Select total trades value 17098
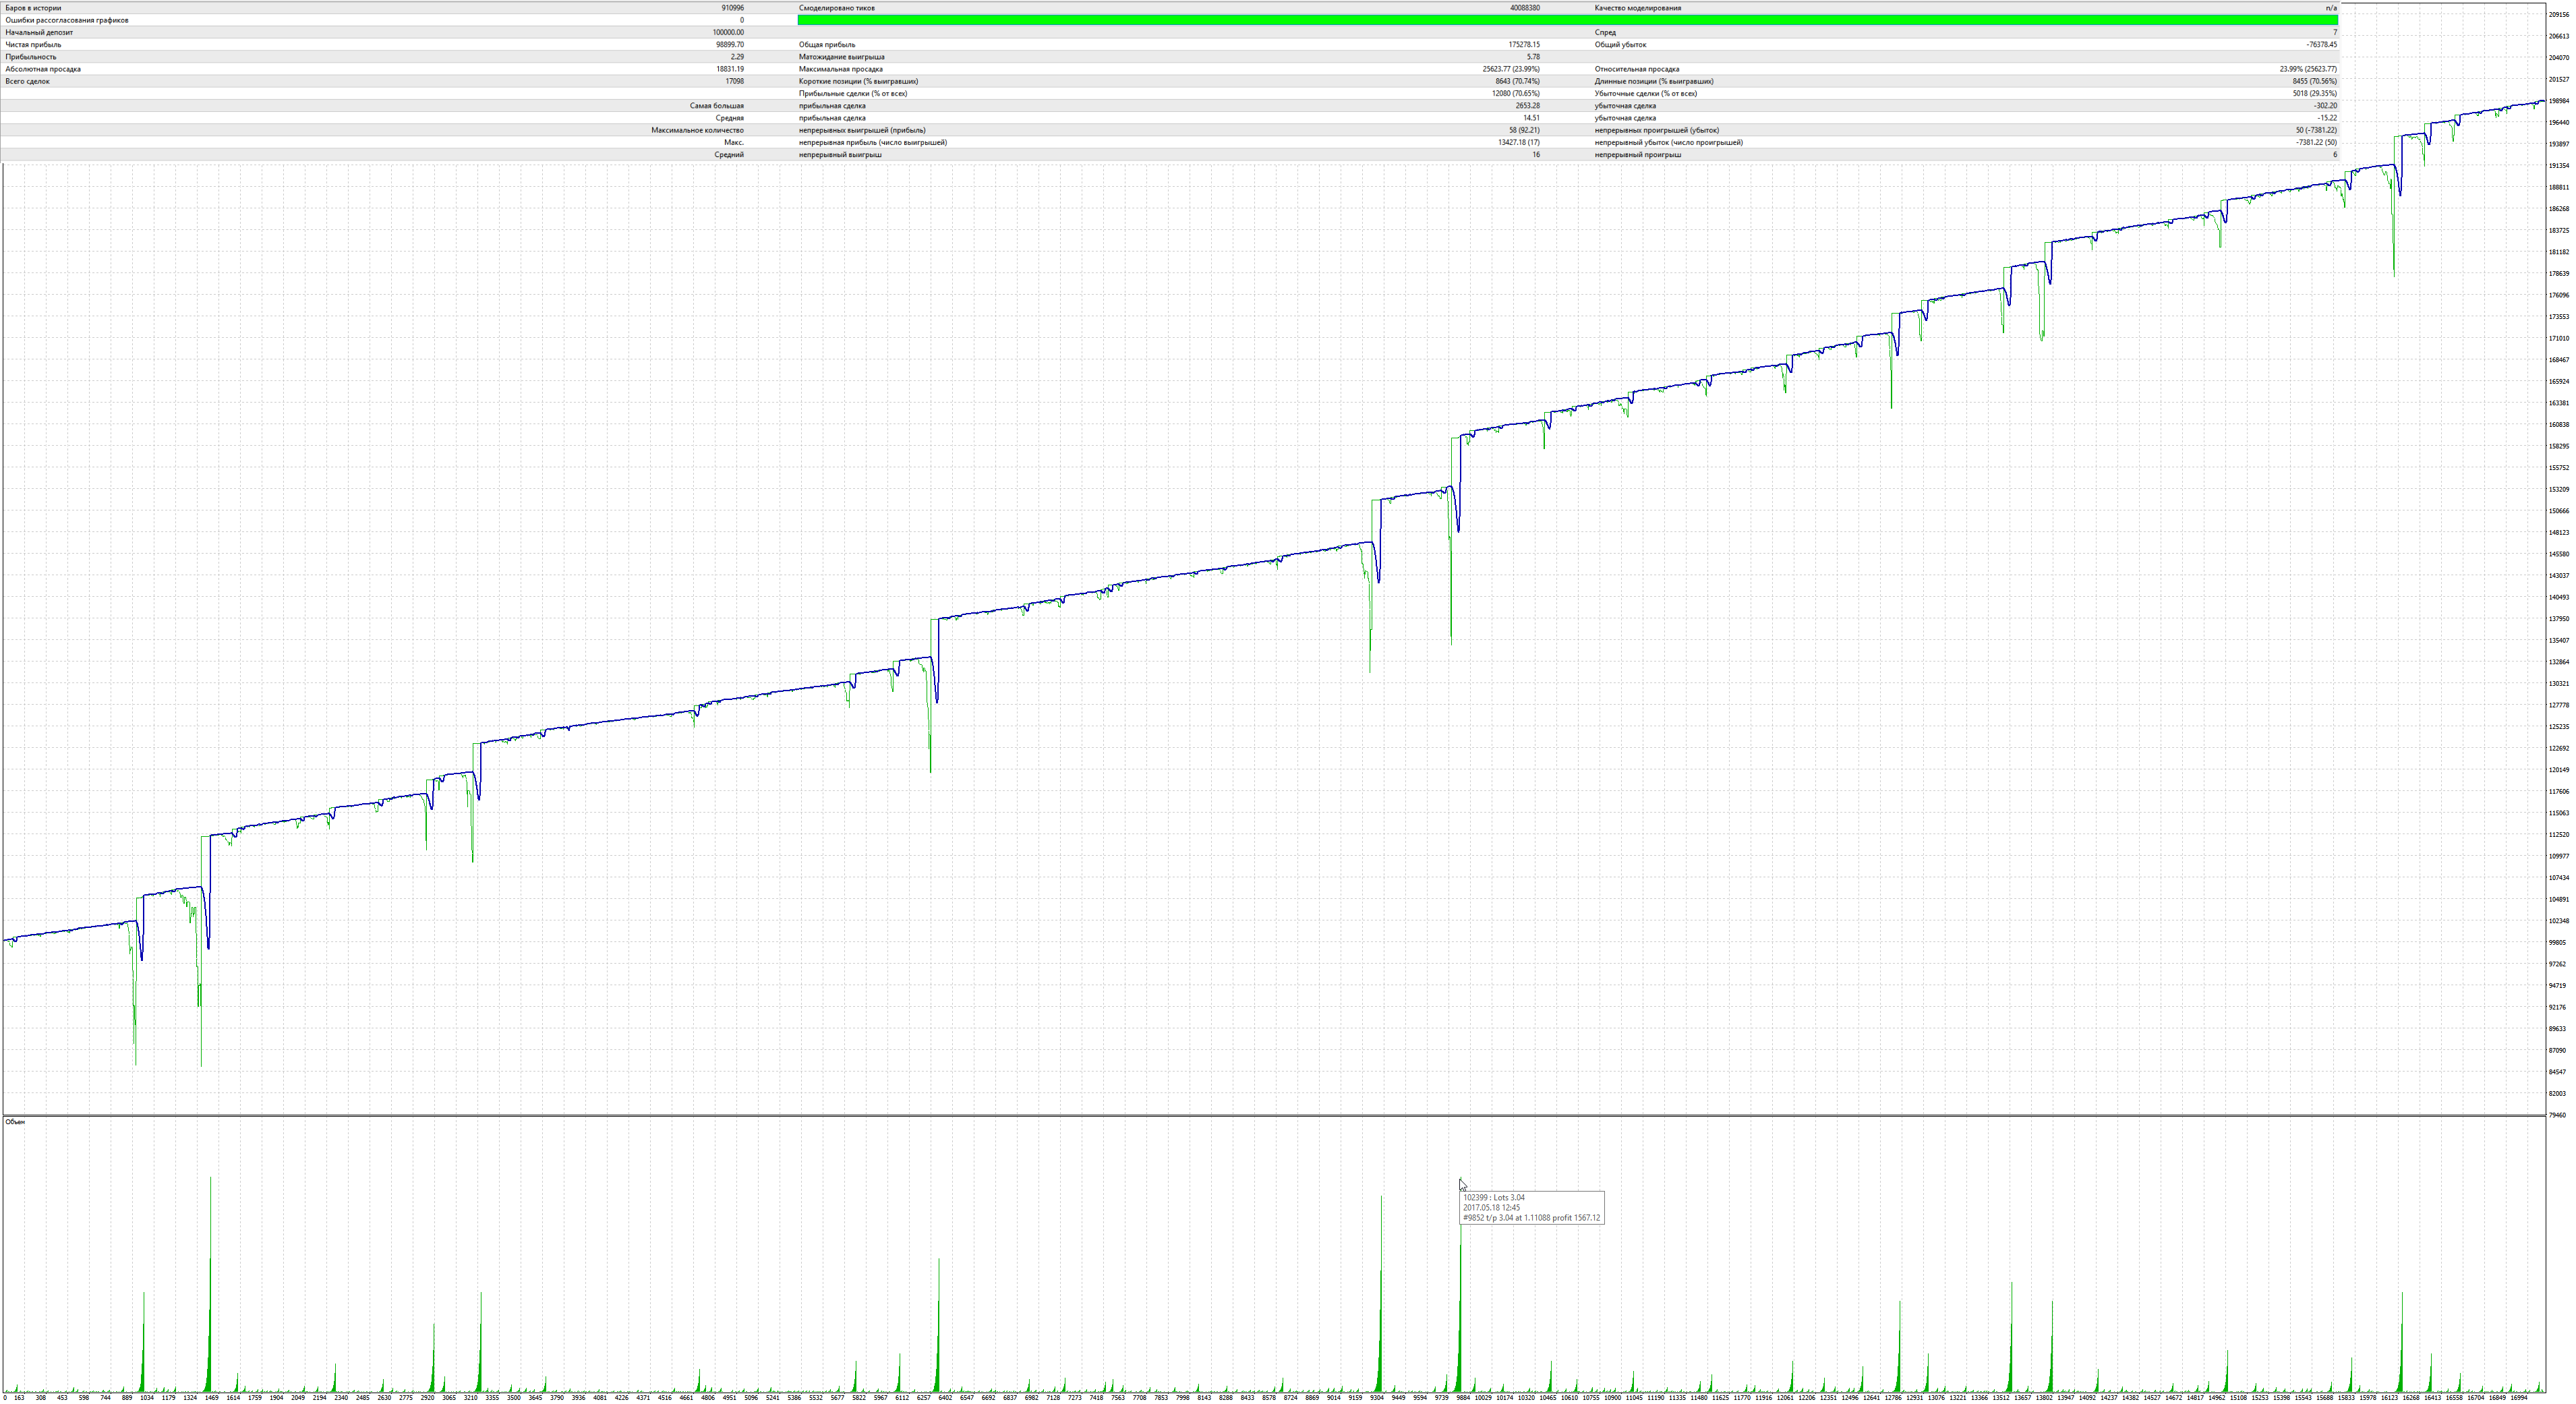The image size is (2576, 1404). point(735,81)
